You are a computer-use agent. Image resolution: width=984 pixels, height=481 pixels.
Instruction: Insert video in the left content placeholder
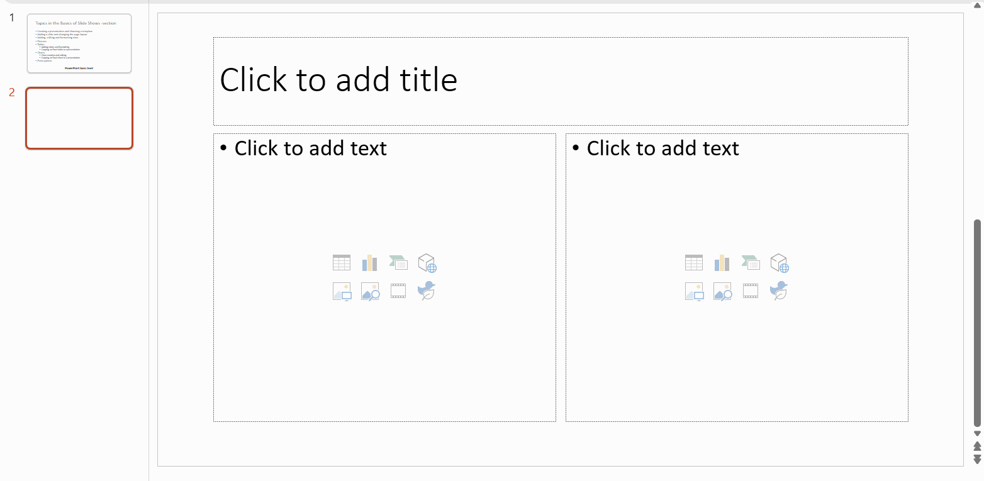click(398, 291)
